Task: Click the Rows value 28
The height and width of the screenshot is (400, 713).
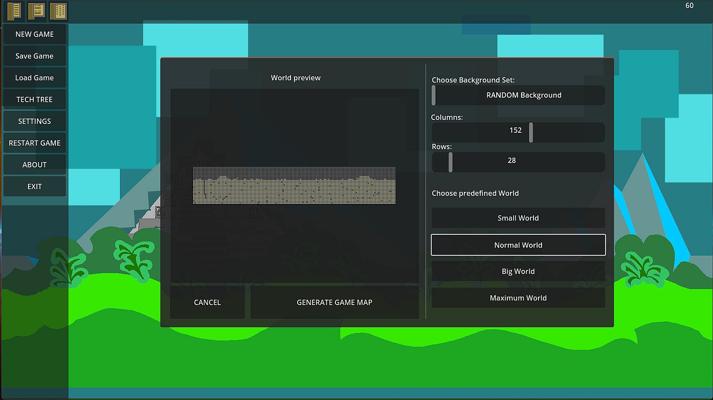Action: click(512, 160)
